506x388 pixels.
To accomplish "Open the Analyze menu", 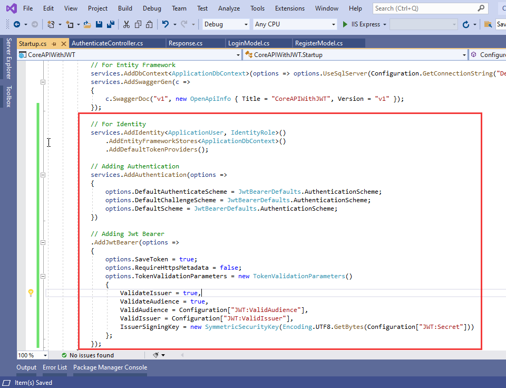I will click(229, 8).
